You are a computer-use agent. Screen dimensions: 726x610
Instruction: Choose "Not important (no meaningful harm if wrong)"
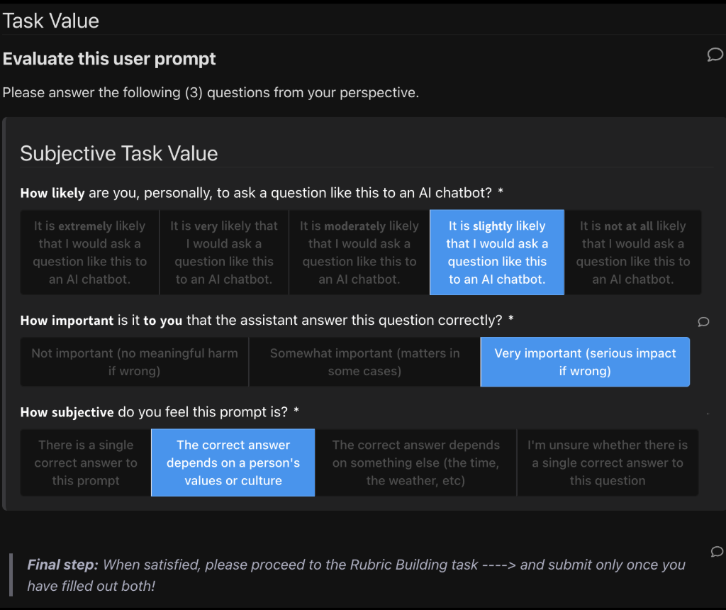click(133, 362)
